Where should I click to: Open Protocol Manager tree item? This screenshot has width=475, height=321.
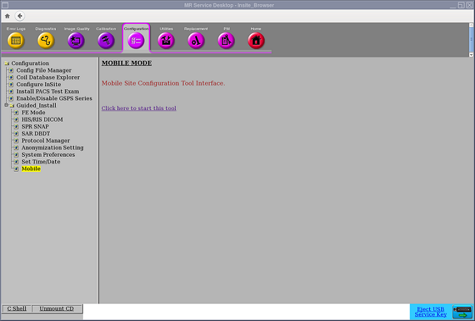pyautogui.click(x=46, y=141)
